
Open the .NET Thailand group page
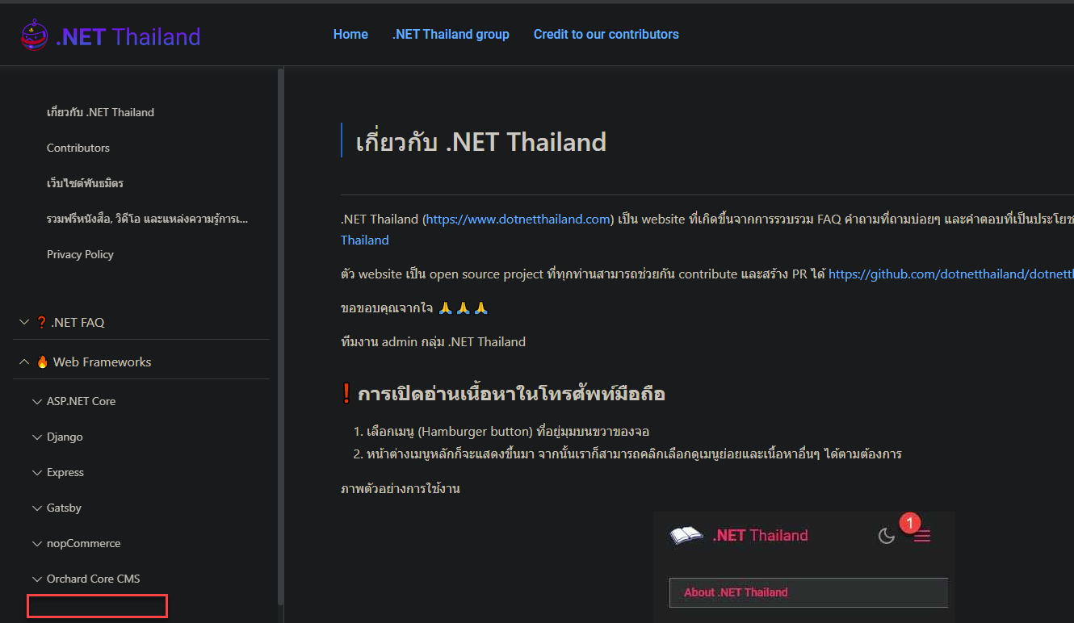point(451,34)
